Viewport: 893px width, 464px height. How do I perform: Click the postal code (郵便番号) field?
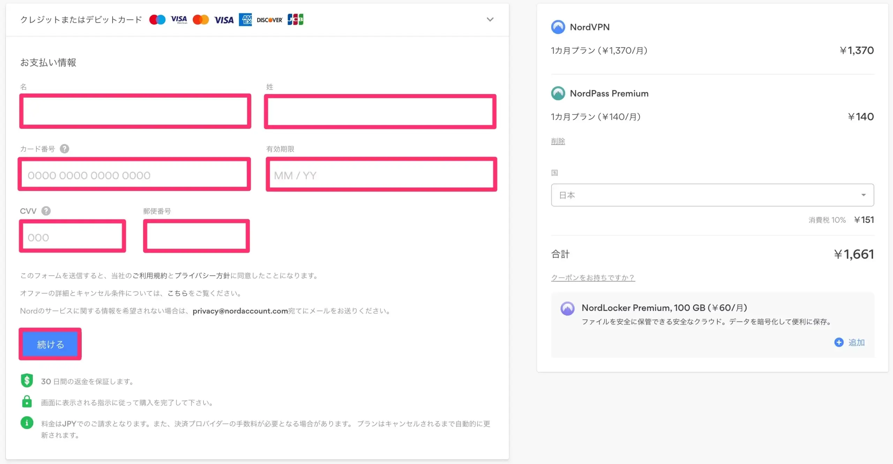pyautogui.click(x=196, y=236)
